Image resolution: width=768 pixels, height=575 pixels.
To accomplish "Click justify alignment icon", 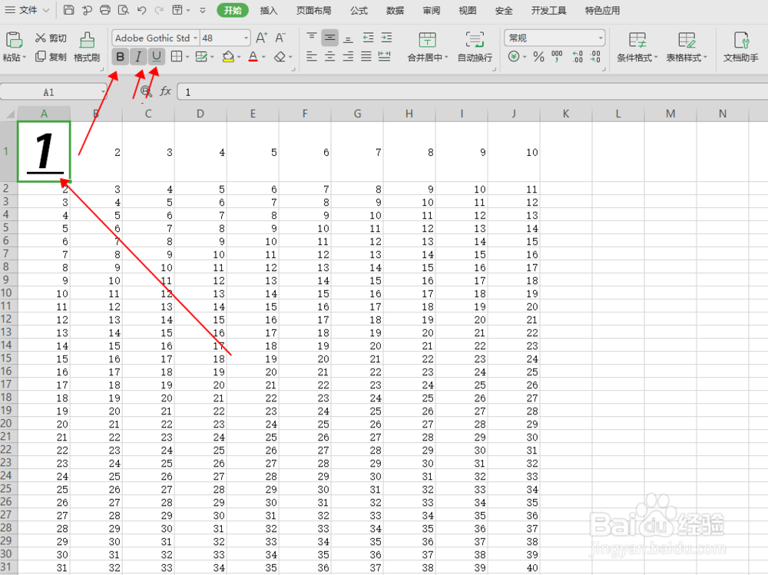I will coord(366,57).
